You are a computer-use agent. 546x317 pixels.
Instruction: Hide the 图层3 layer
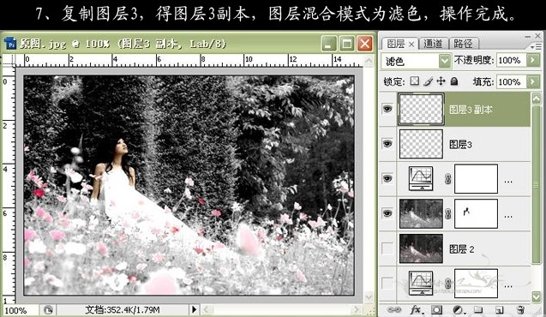coord(387,144)
